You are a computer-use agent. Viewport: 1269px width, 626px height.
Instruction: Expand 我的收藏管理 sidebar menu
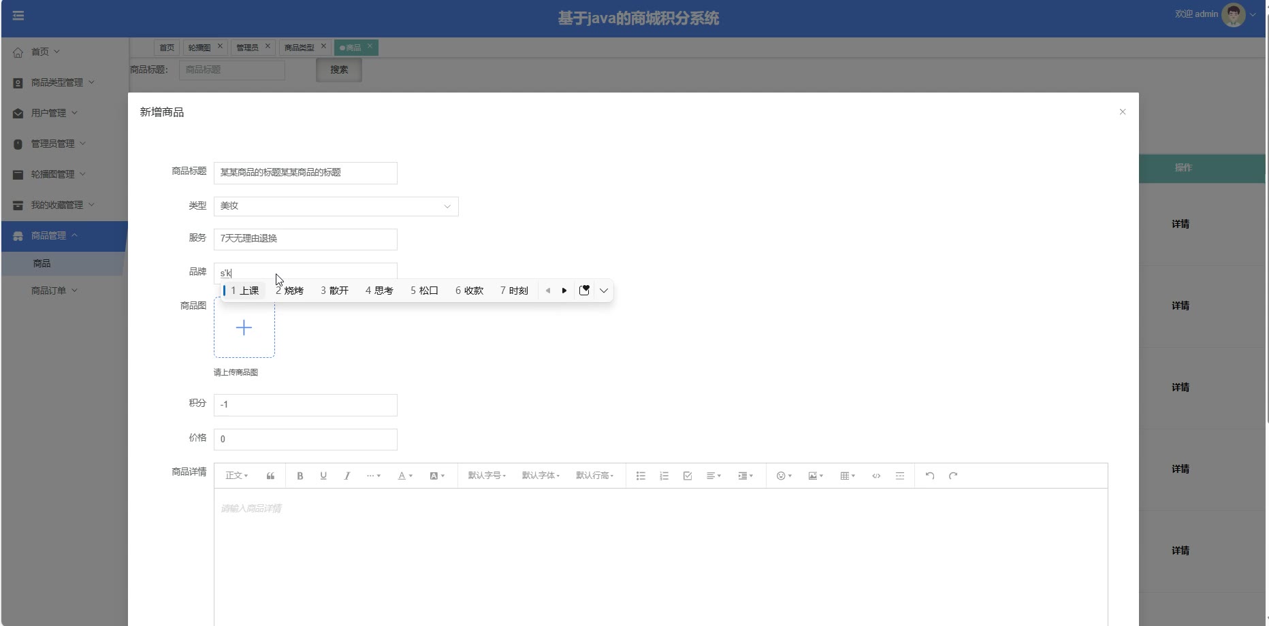pos(65,205)
